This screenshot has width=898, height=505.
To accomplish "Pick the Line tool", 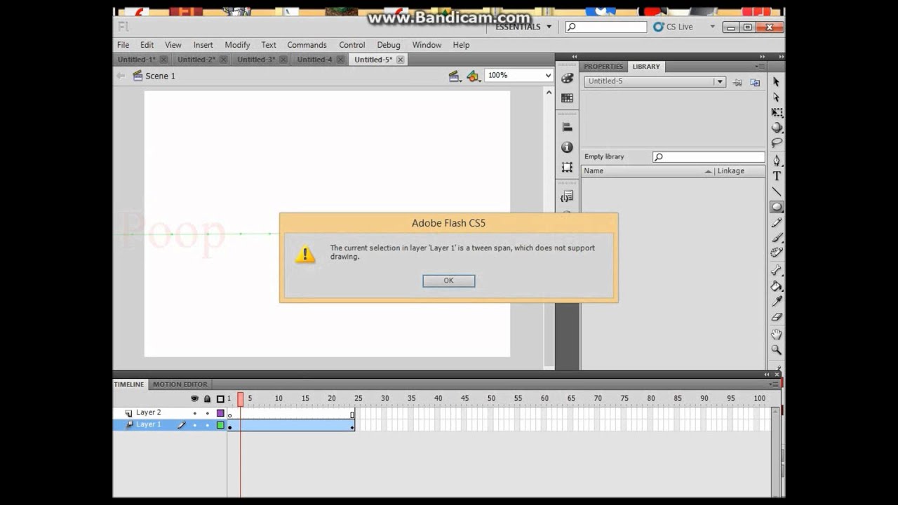I will coord(777,191).
